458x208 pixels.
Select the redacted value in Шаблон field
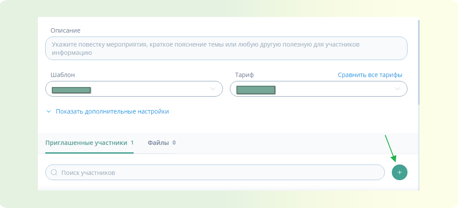click(71, 90)
